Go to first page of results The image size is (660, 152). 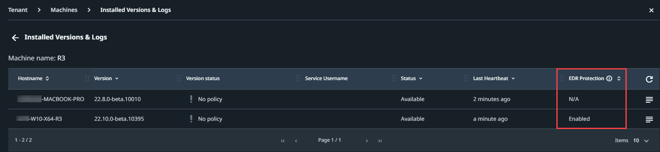click(283, 141)
